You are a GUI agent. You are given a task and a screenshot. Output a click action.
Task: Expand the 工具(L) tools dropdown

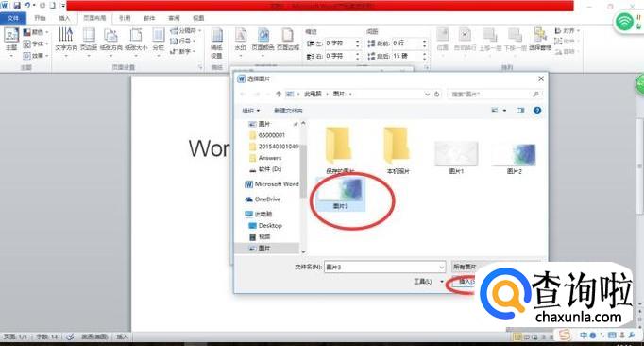(429, 282)
